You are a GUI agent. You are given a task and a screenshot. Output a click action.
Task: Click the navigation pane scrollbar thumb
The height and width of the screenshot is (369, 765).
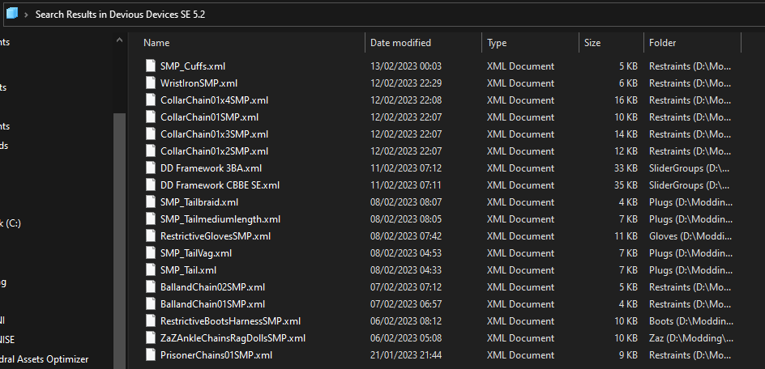(x=120, y=241)
